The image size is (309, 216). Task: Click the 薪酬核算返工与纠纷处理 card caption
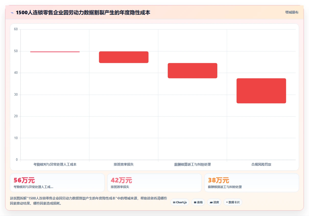[x=225, y=187]
